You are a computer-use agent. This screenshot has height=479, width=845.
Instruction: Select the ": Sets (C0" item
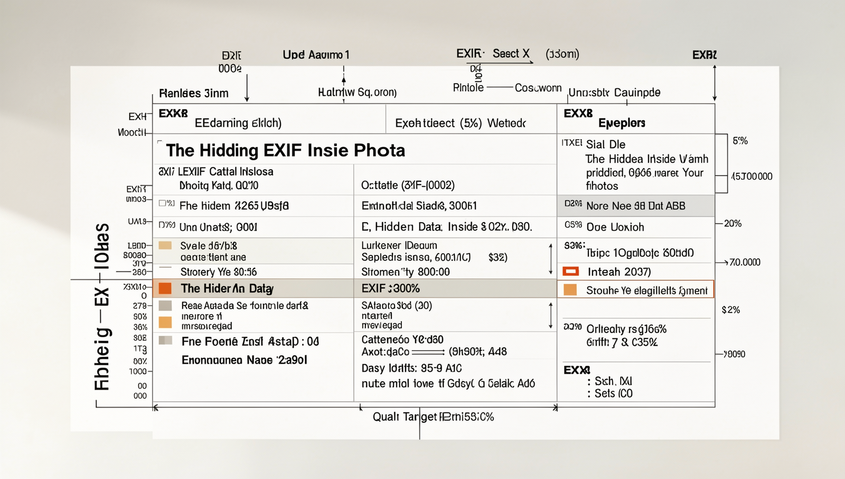point(609,393)
